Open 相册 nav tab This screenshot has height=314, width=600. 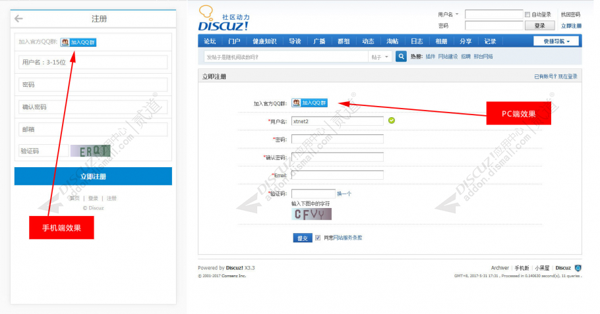(441, 41)
